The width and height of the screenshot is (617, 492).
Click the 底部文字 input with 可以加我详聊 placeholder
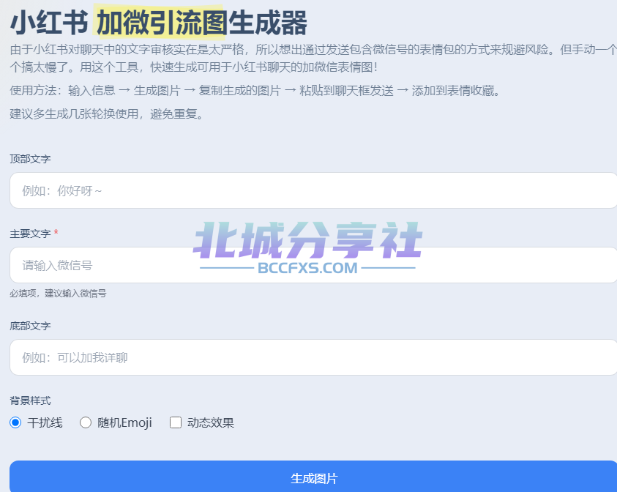[x=313, y=357]
